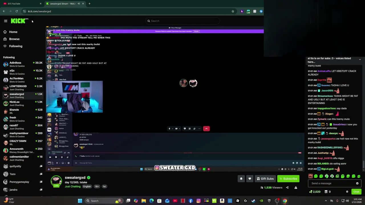Viewport: 365px width, 205px height.
Task: Share the stream via the share icon
Action: coord(287,188)
